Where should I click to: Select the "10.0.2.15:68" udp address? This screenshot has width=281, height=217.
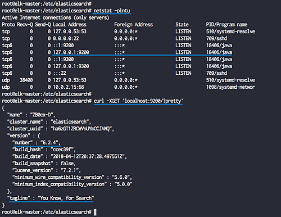[x=69, y=87]
